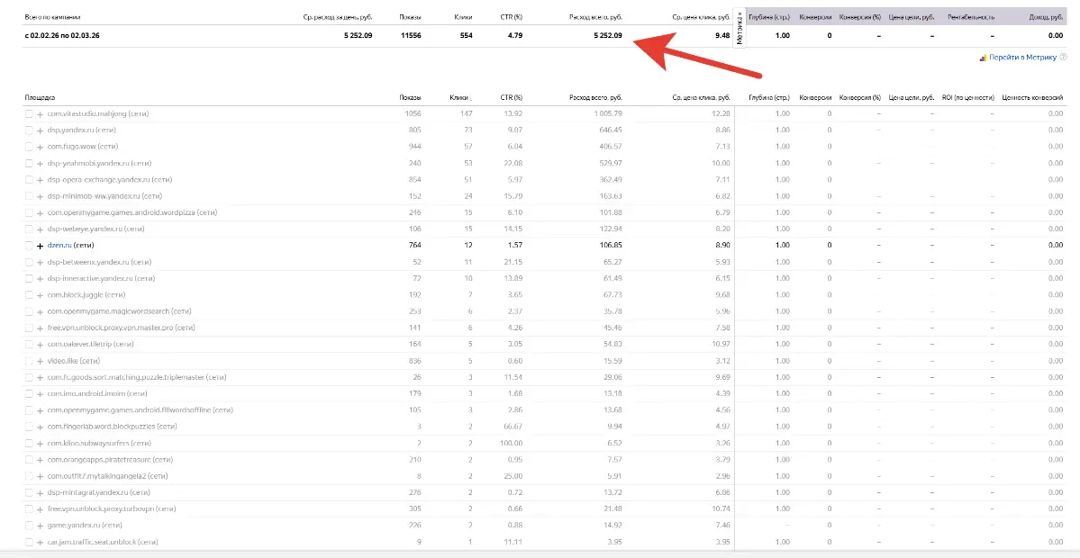
Task: Expand com.openmygame.magicwordsearch plus icon
Action: click(40, 311)
